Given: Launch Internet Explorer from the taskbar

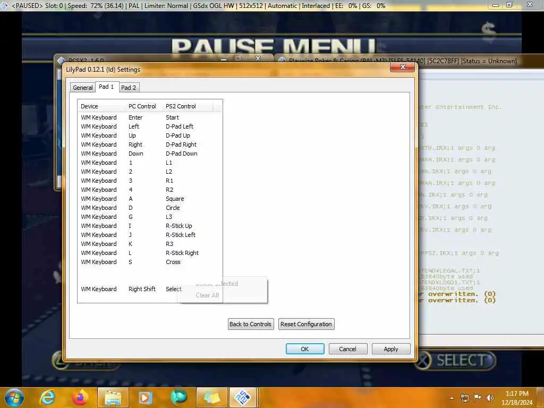Looking at the screenshot, I should [x=47, y=397].
